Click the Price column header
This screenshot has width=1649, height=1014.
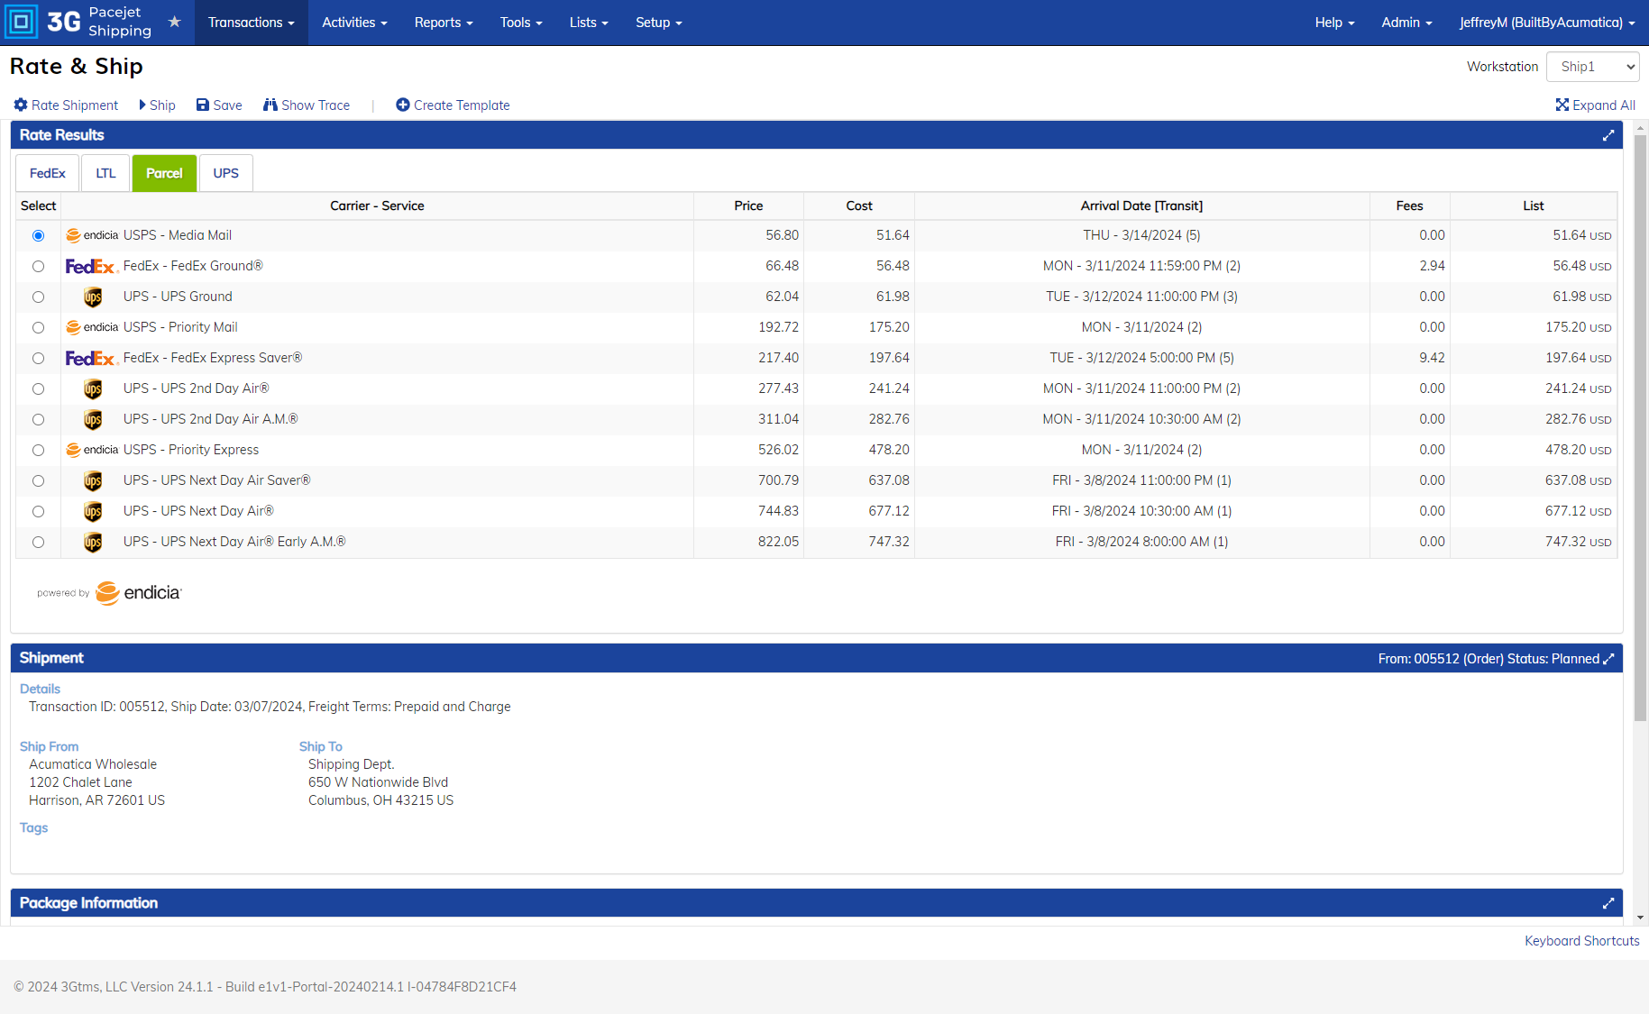tap(748, 206)
